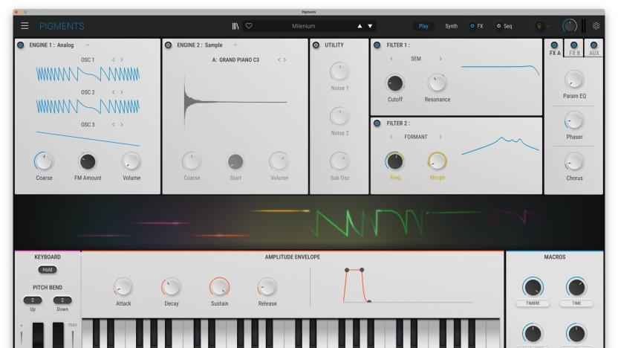The image size is (618, 348).
Task: Open the preset library browser icon
Action: (235, 26)
